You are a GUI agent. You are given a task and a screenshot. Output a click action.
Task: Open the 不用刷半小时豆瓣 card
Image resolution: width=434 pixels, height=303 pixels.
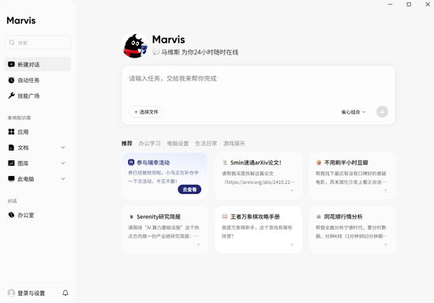point(352,175)
